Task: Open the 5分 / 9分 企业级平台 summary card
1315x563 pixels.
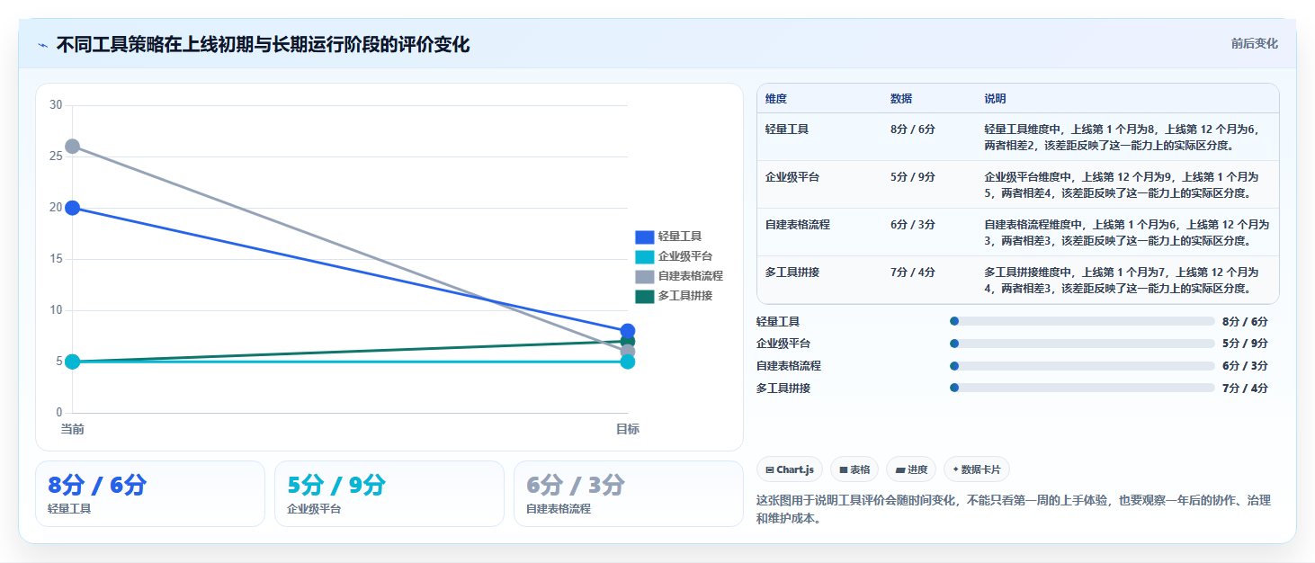Action: click(x=389, y=494)
